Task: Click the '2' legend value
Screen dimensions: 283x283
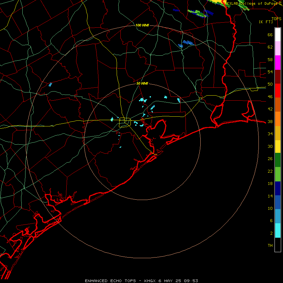Action: [271, 233]
